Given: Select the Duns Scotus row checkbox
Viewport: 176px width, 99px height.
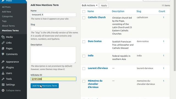Looking at the screenshot, I should pyautogui.click(x=84, y=42).
